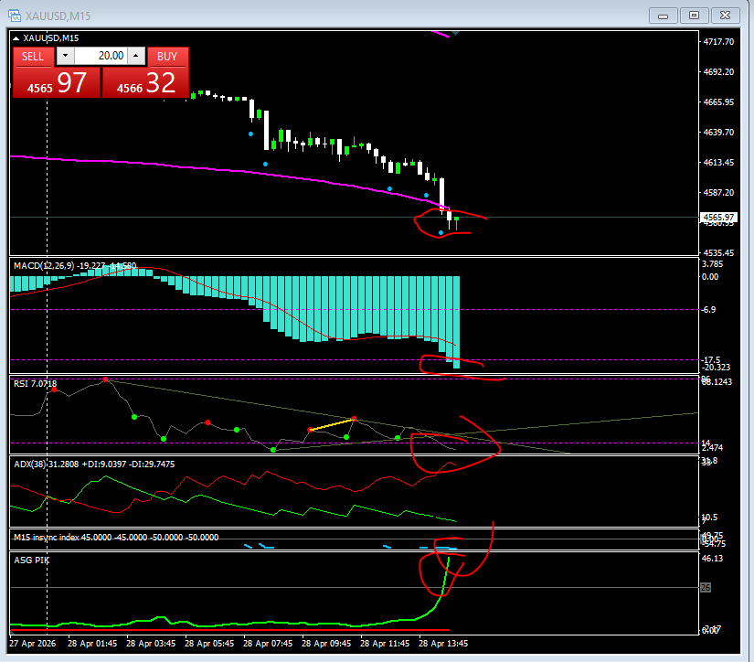Viewport: 754px width, 662px height.
Task: Open the lot size dropdown arrow
Action: pos(64,56)
